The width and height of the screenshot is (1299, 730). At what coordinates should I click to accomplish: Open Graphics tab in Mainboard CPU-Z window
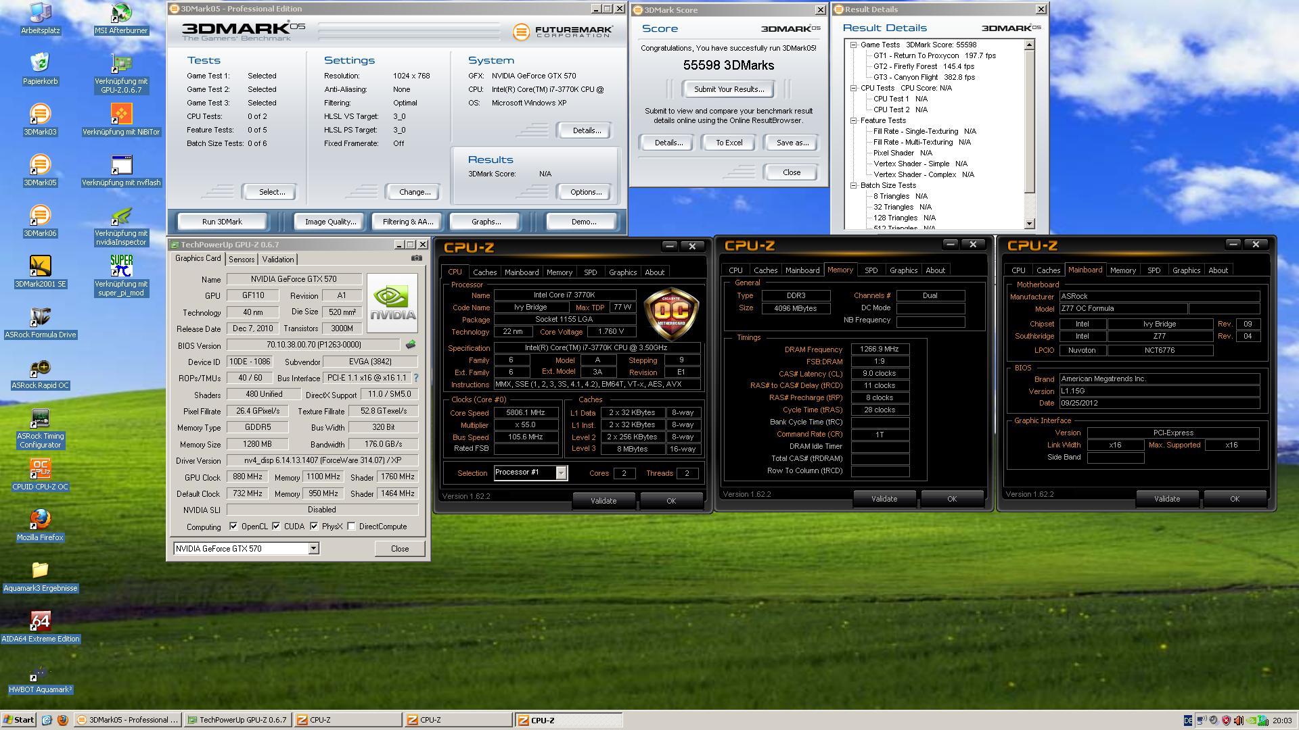(x=1186, y=270)
